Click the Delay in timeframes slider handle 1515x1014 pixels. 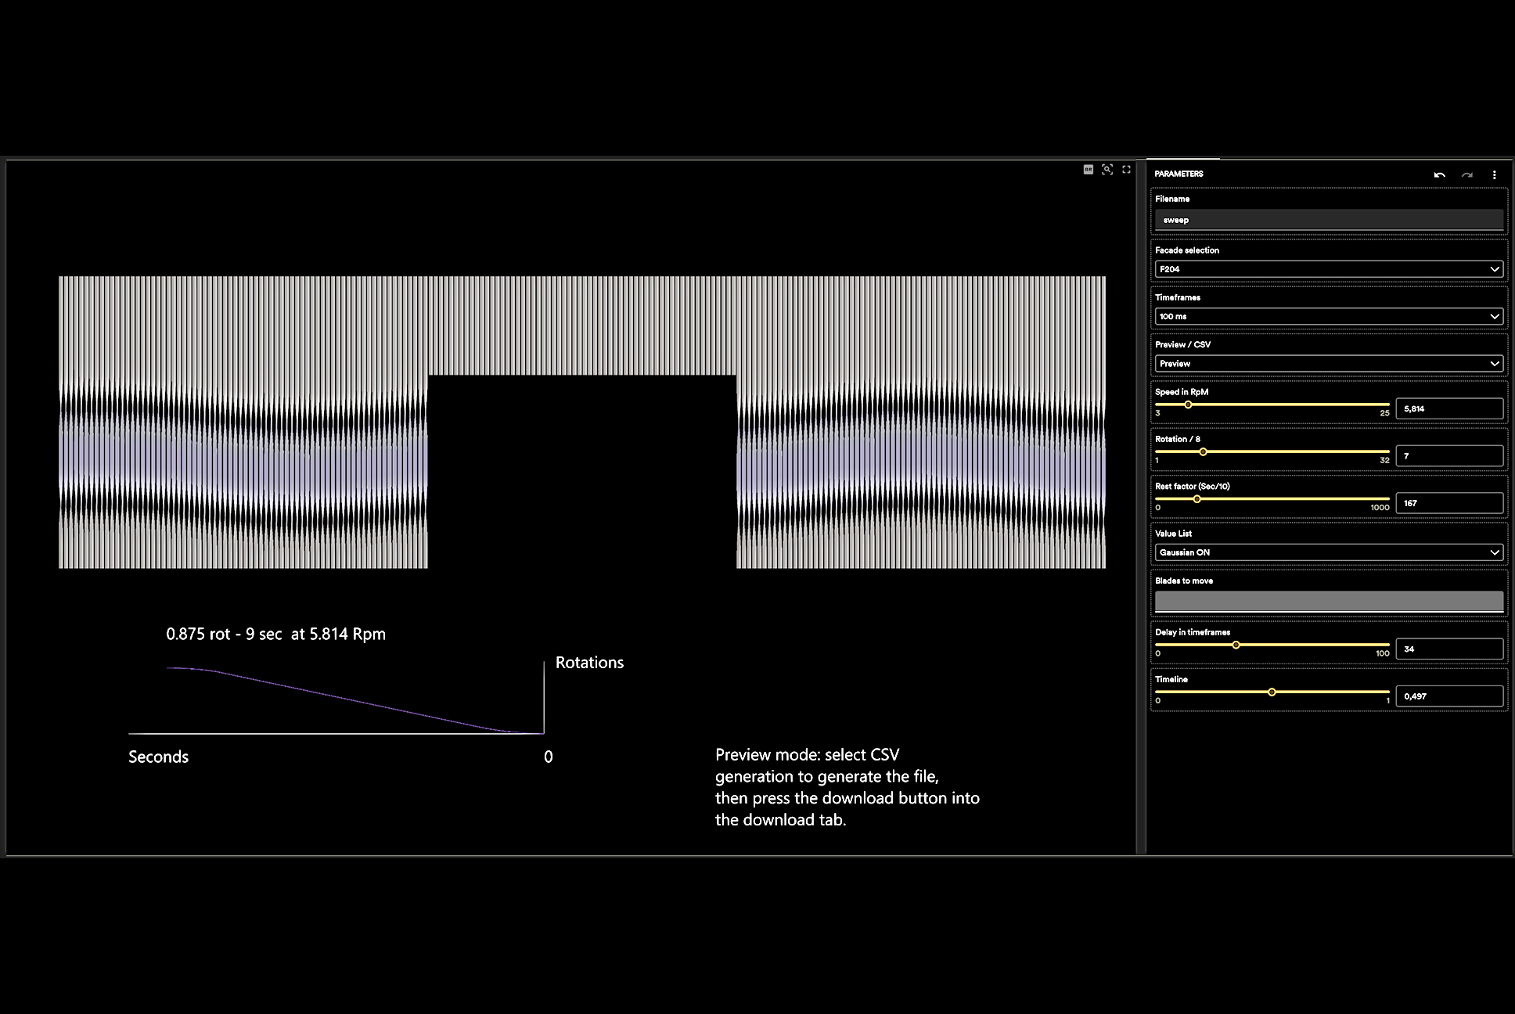(1236, 645)
